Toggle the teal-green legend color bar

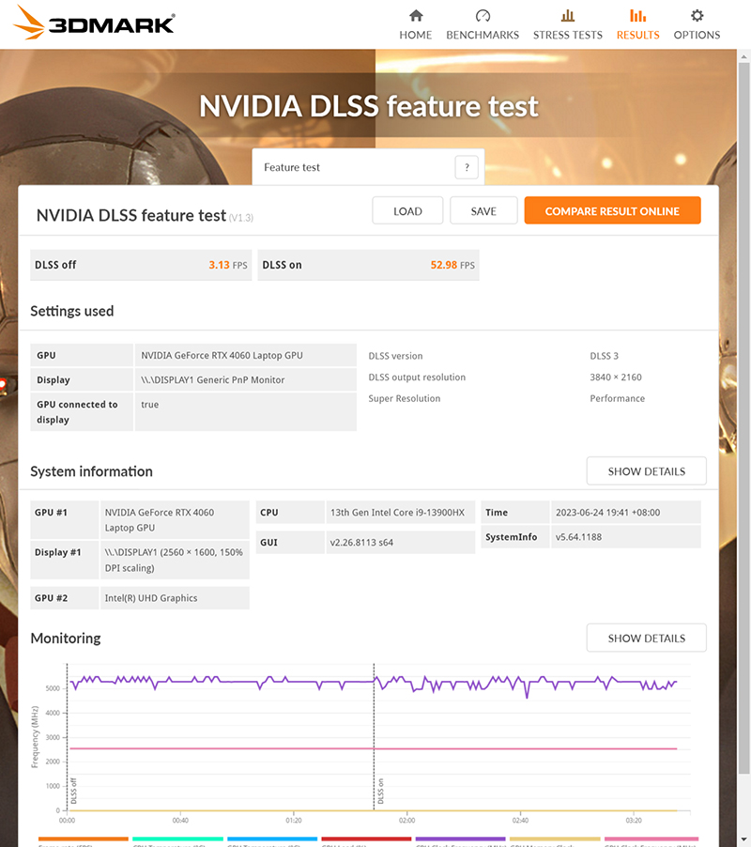coord(177,839)
